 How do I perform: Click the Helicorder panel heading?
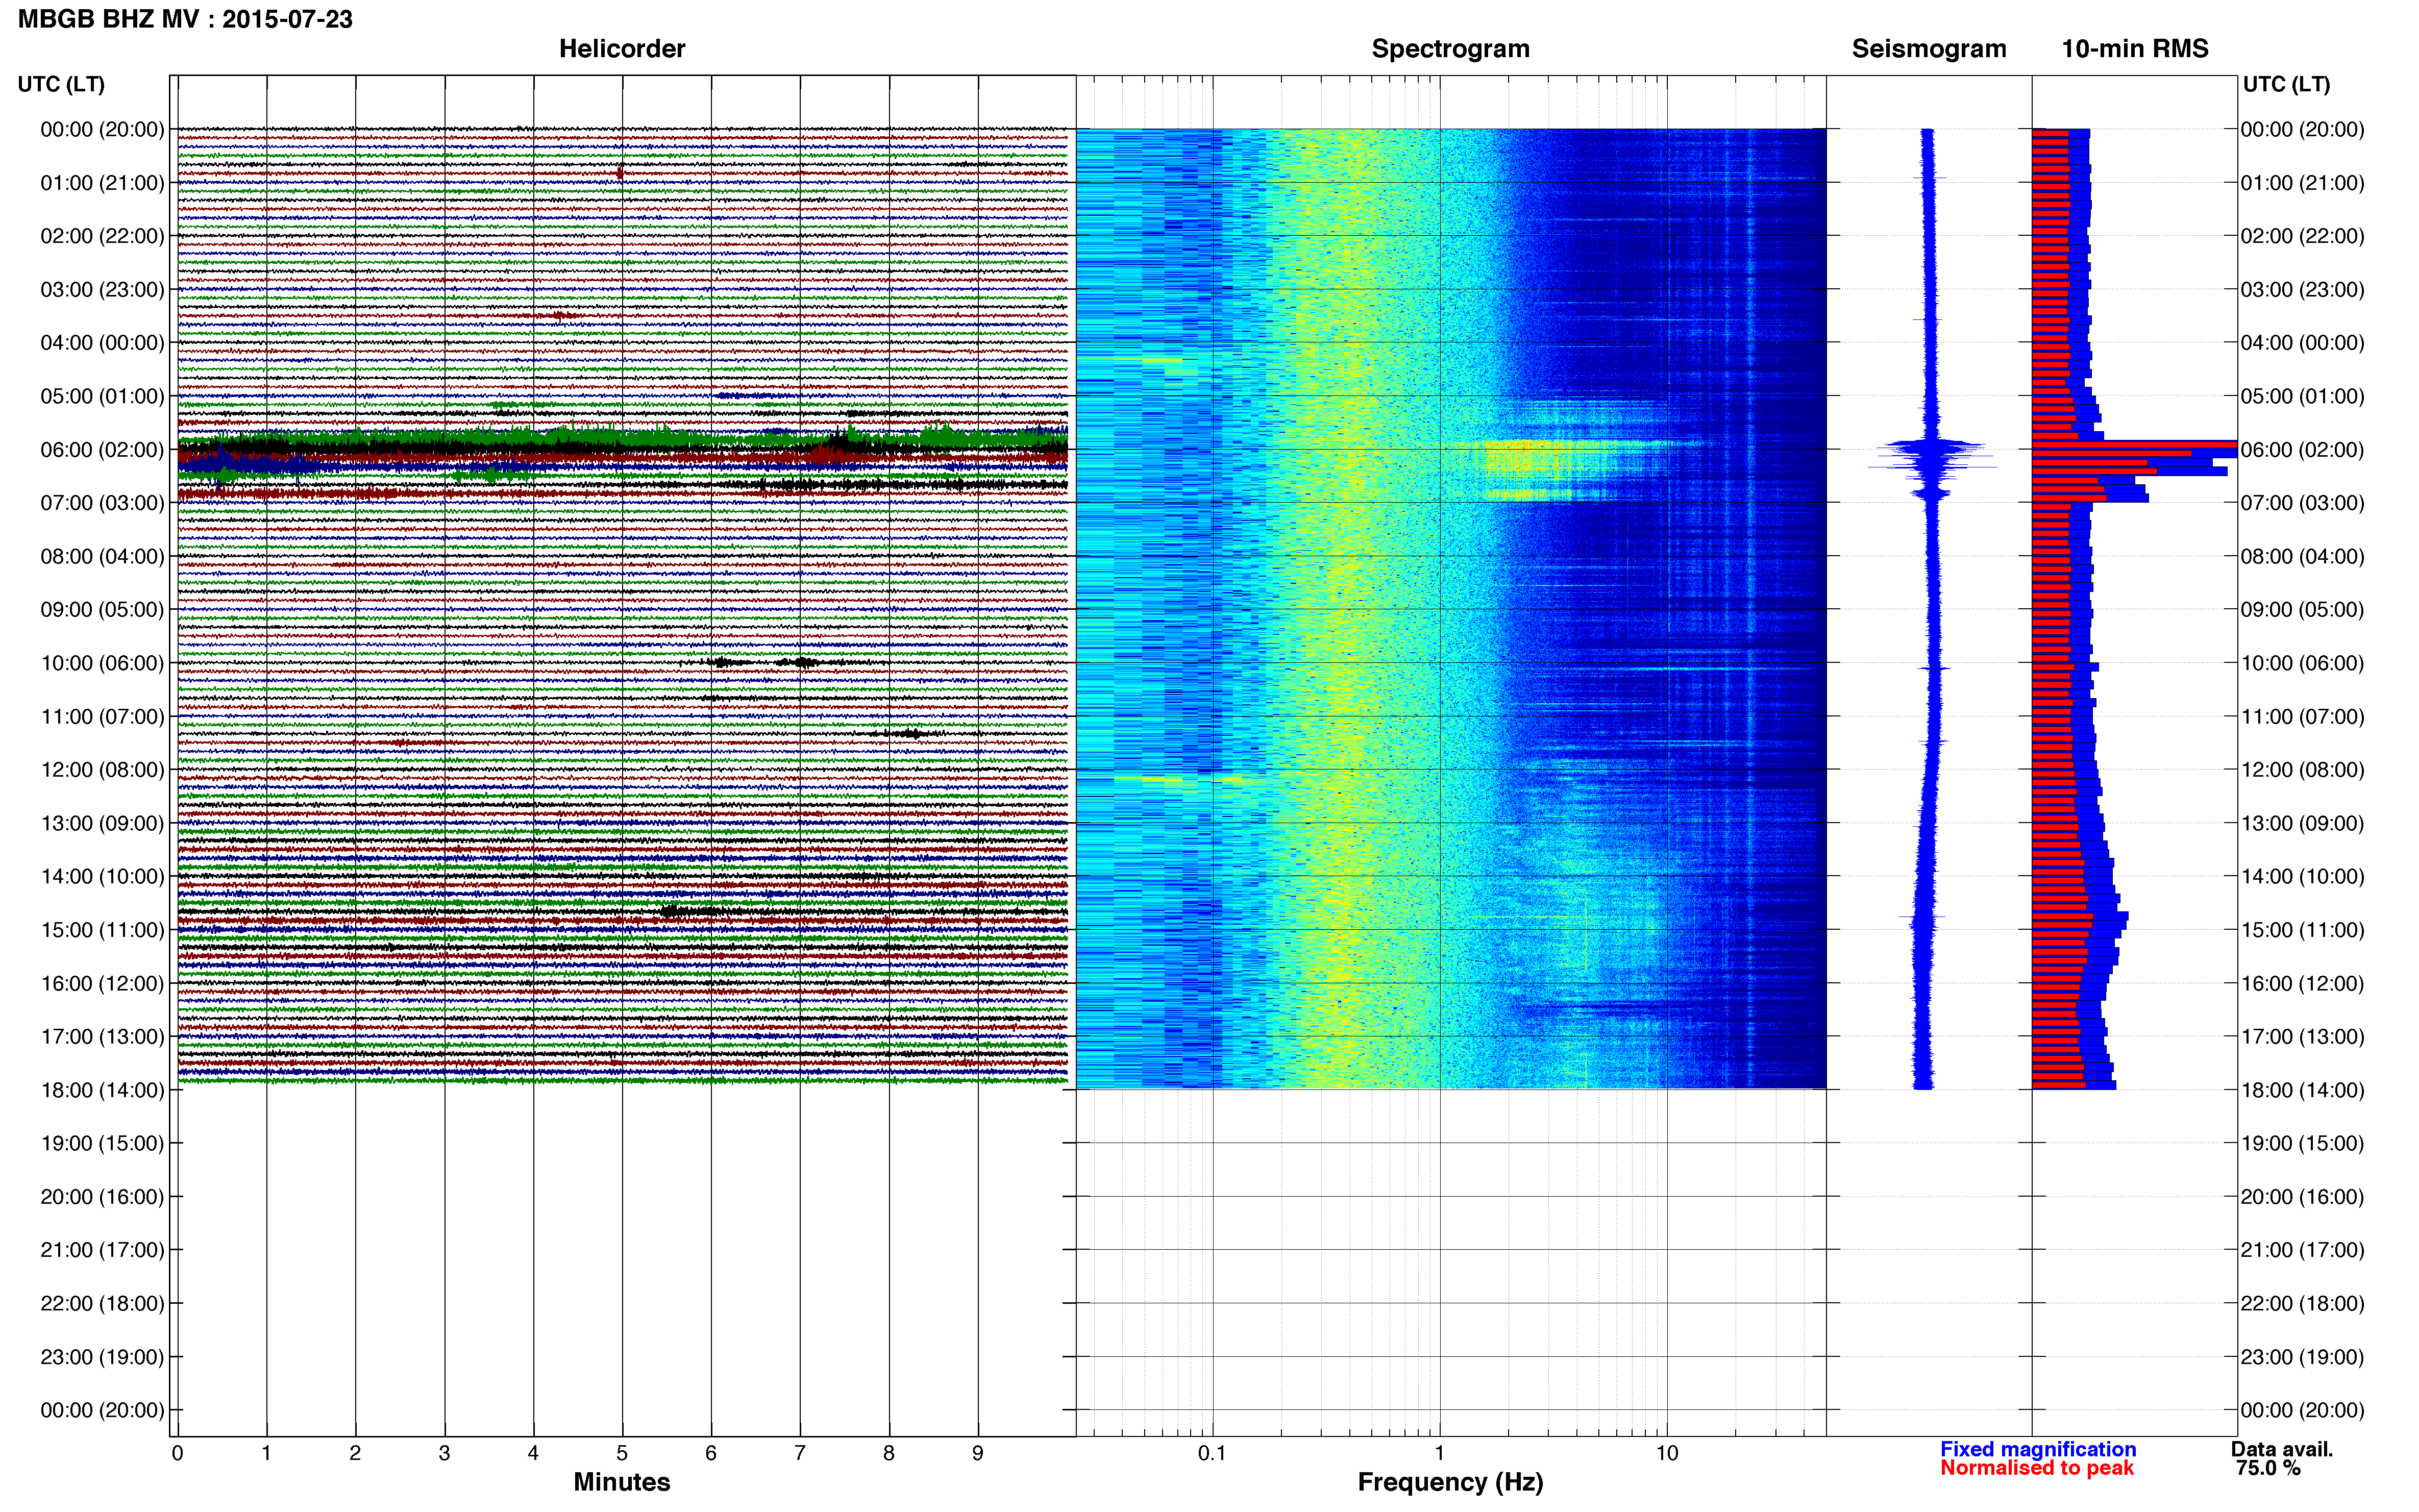621,48
